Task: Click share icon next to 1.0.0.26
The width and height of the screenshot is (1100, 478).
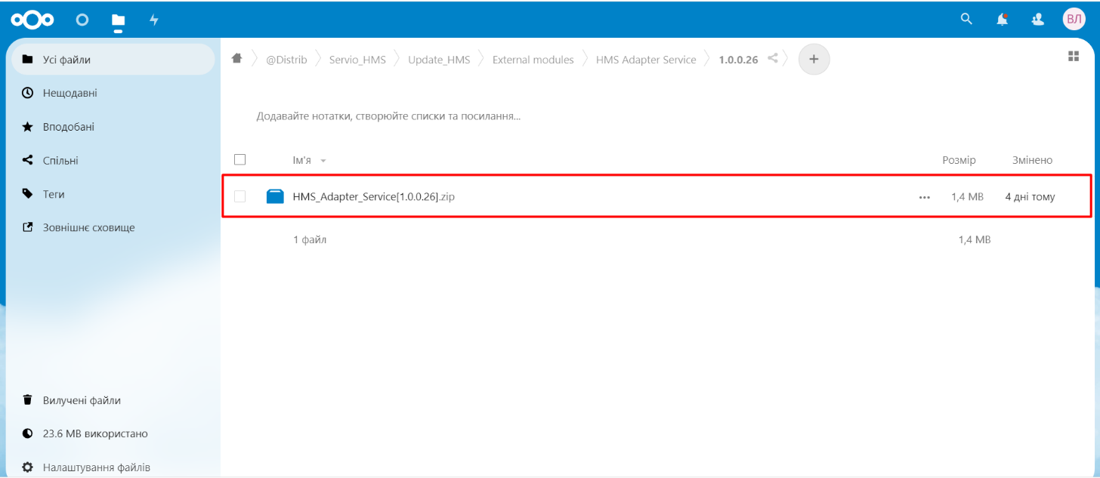Action: click(x=772, y=58)
